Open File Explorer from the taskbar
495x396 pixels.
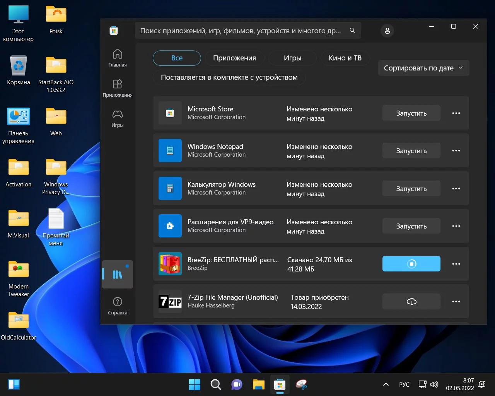pos(258,384)
